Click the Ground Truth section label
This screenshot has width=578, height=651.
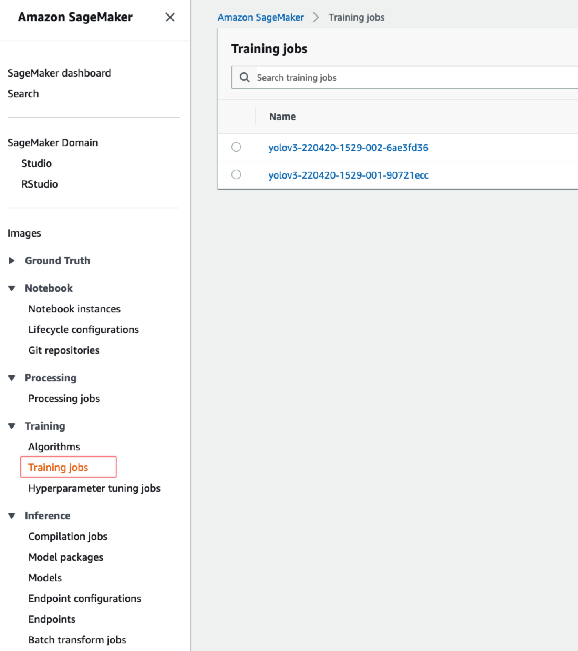58,261
